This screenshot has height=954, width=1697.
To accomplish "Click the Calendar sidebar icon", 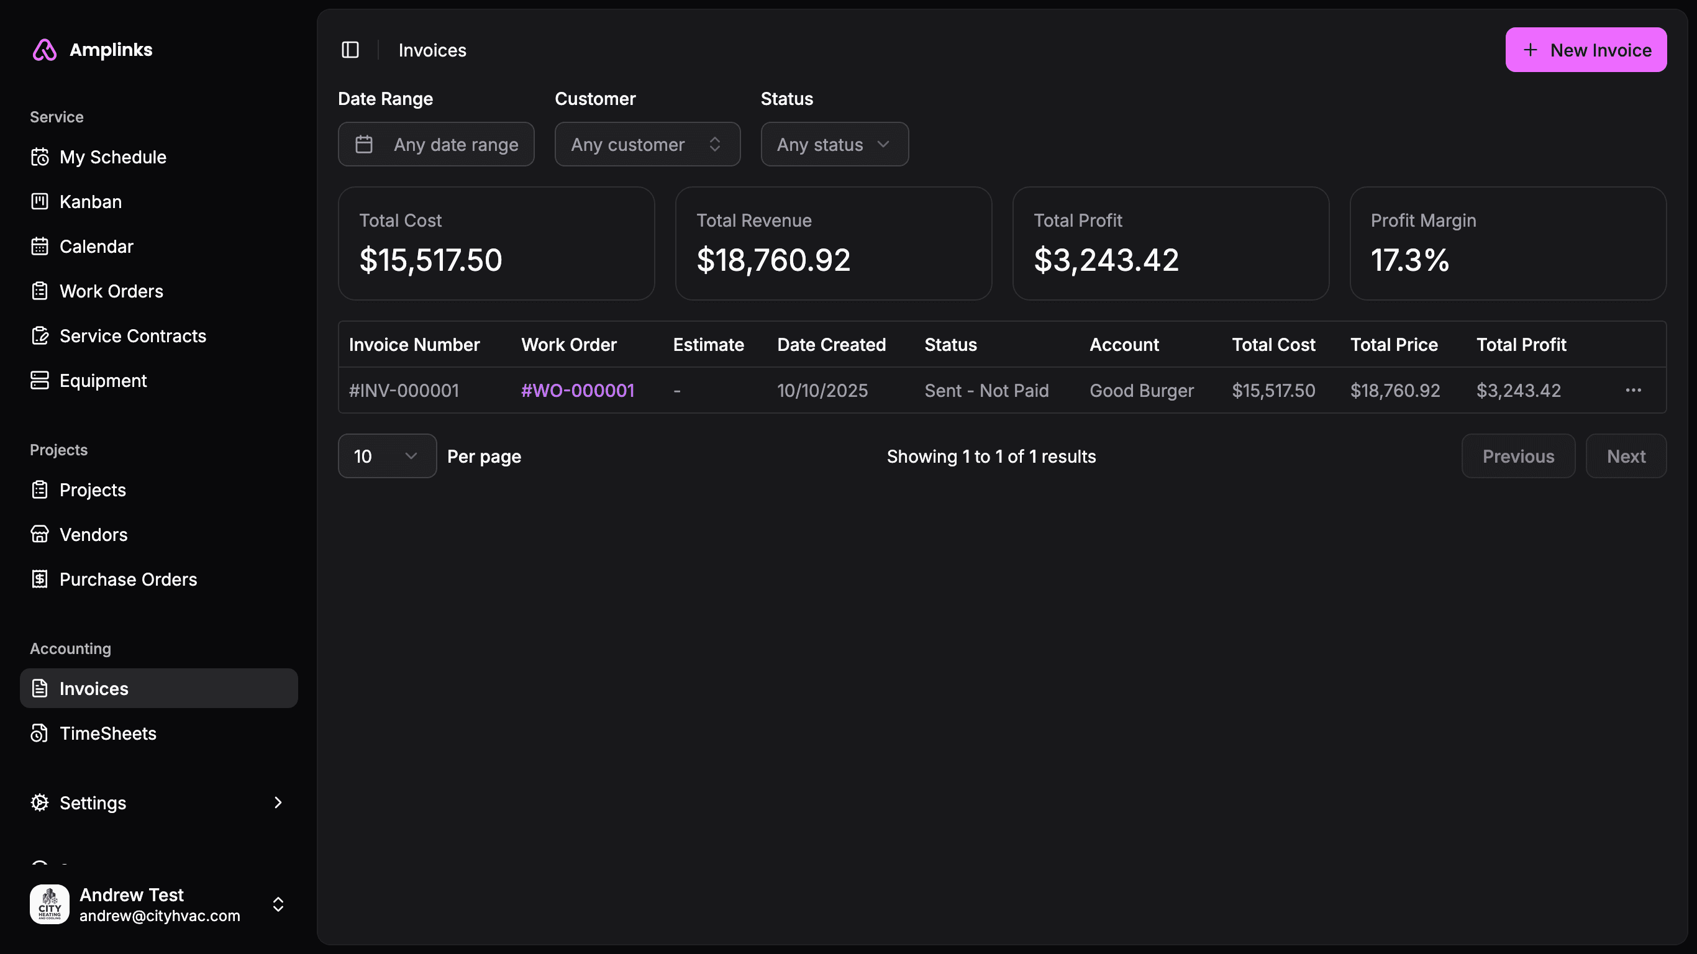I will point(40,247).
